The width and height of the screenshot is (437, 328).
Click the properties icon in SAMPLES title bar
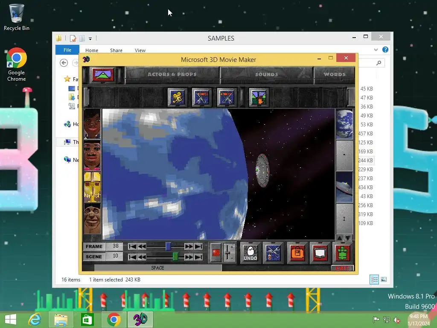73,38
